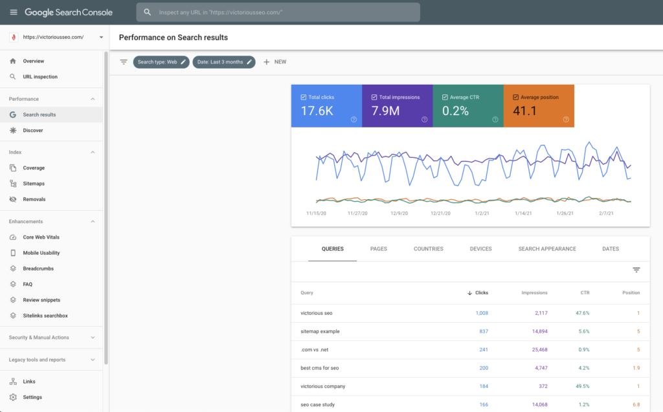Click the URL inspection search field
The height and width of the screenshot is (412, 663).
pos(278,12)
